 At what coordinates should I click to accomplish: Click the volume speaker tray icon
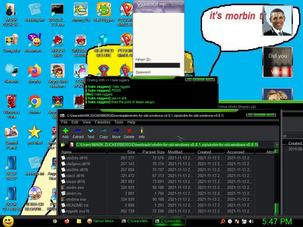[251, 221]
